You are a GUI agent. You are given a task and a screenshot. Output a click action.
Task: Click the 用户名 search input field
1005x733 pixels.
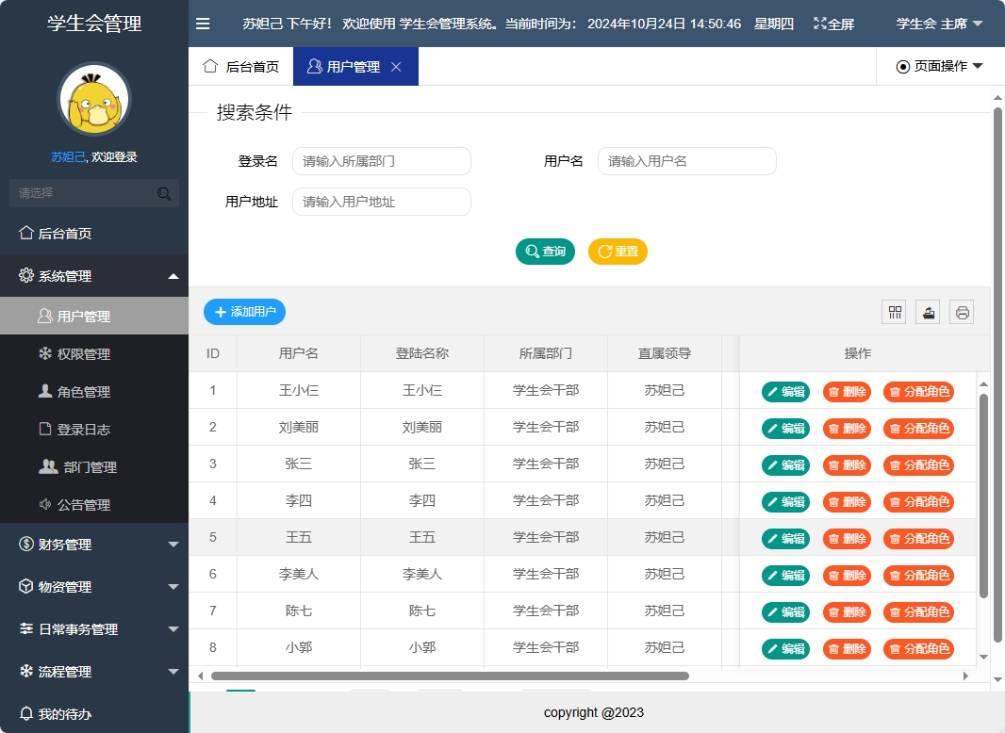tap(686, 161)
